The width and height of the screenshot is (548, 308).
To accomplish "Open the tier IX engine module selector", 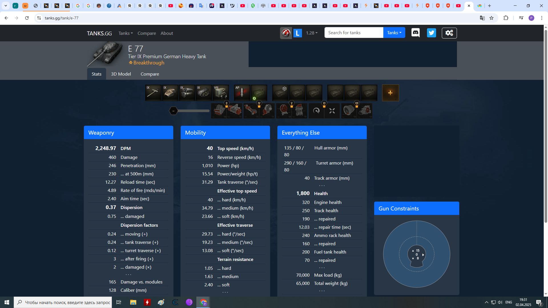I will 187,93.
